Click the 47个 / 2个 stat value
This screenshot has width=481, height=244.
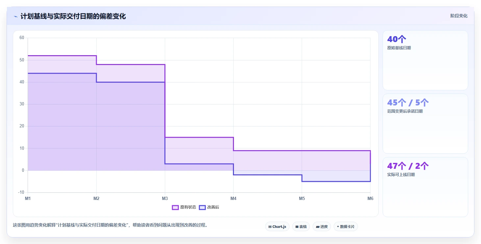point(408,166)
